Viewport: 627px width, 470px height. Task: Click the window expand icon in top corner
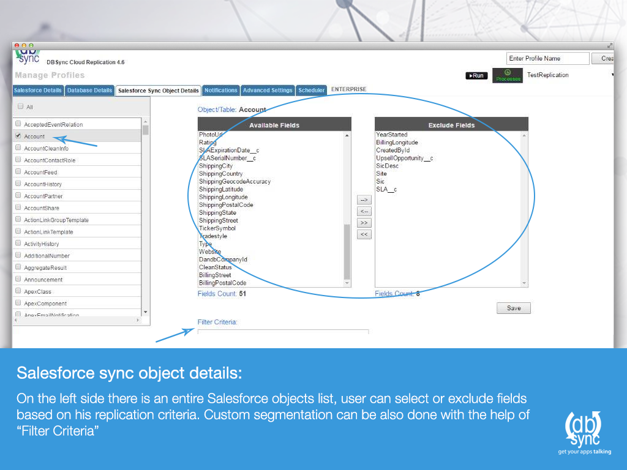(609, 45)
